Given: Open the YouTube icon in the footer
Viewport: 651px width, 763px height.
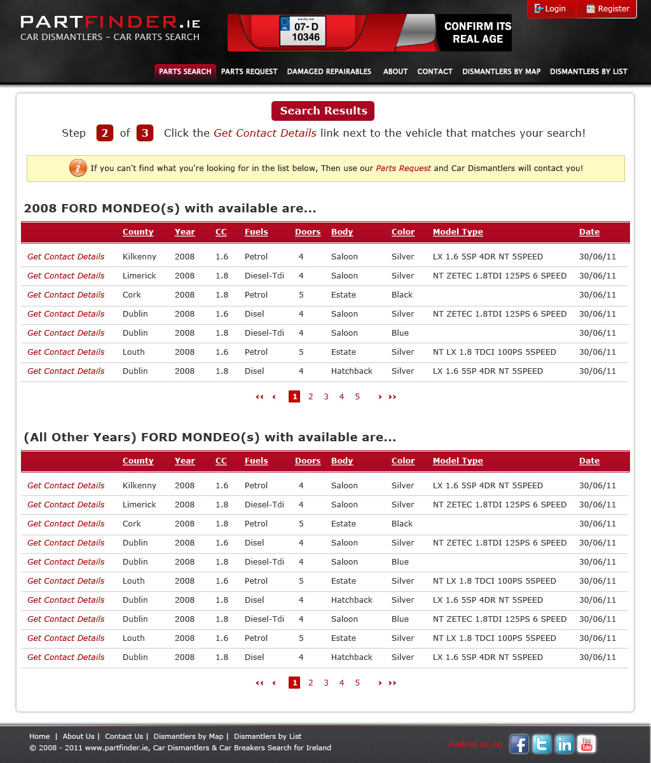Looking at the screenshot, I should tap(586, 744).
